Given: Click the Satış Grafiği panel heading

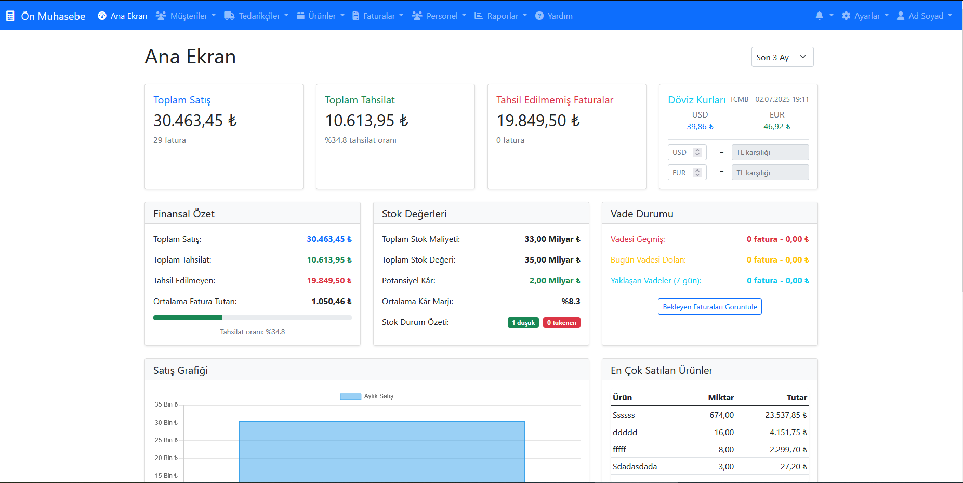Looking at the screenshot, I should 180,370.
